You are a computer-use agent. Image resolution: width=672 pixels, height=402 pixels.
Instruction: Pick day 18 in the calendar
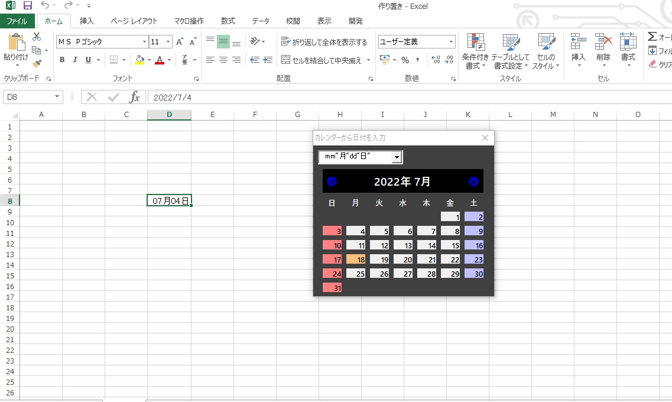click(x=356, y=260)
